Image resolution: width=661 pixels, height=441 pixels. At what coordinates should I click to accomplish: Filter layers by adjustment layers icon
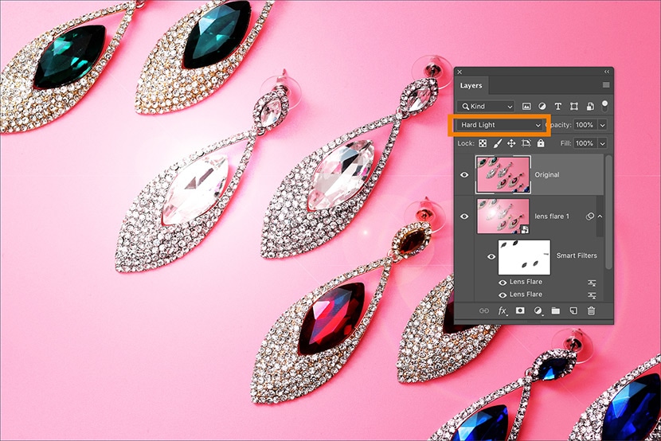pyautogui.click(x=542, y=106)
